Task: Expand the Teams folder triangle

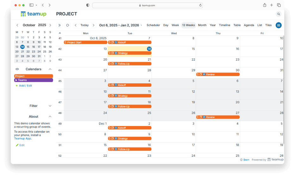Action: click(x=16, y=80)
